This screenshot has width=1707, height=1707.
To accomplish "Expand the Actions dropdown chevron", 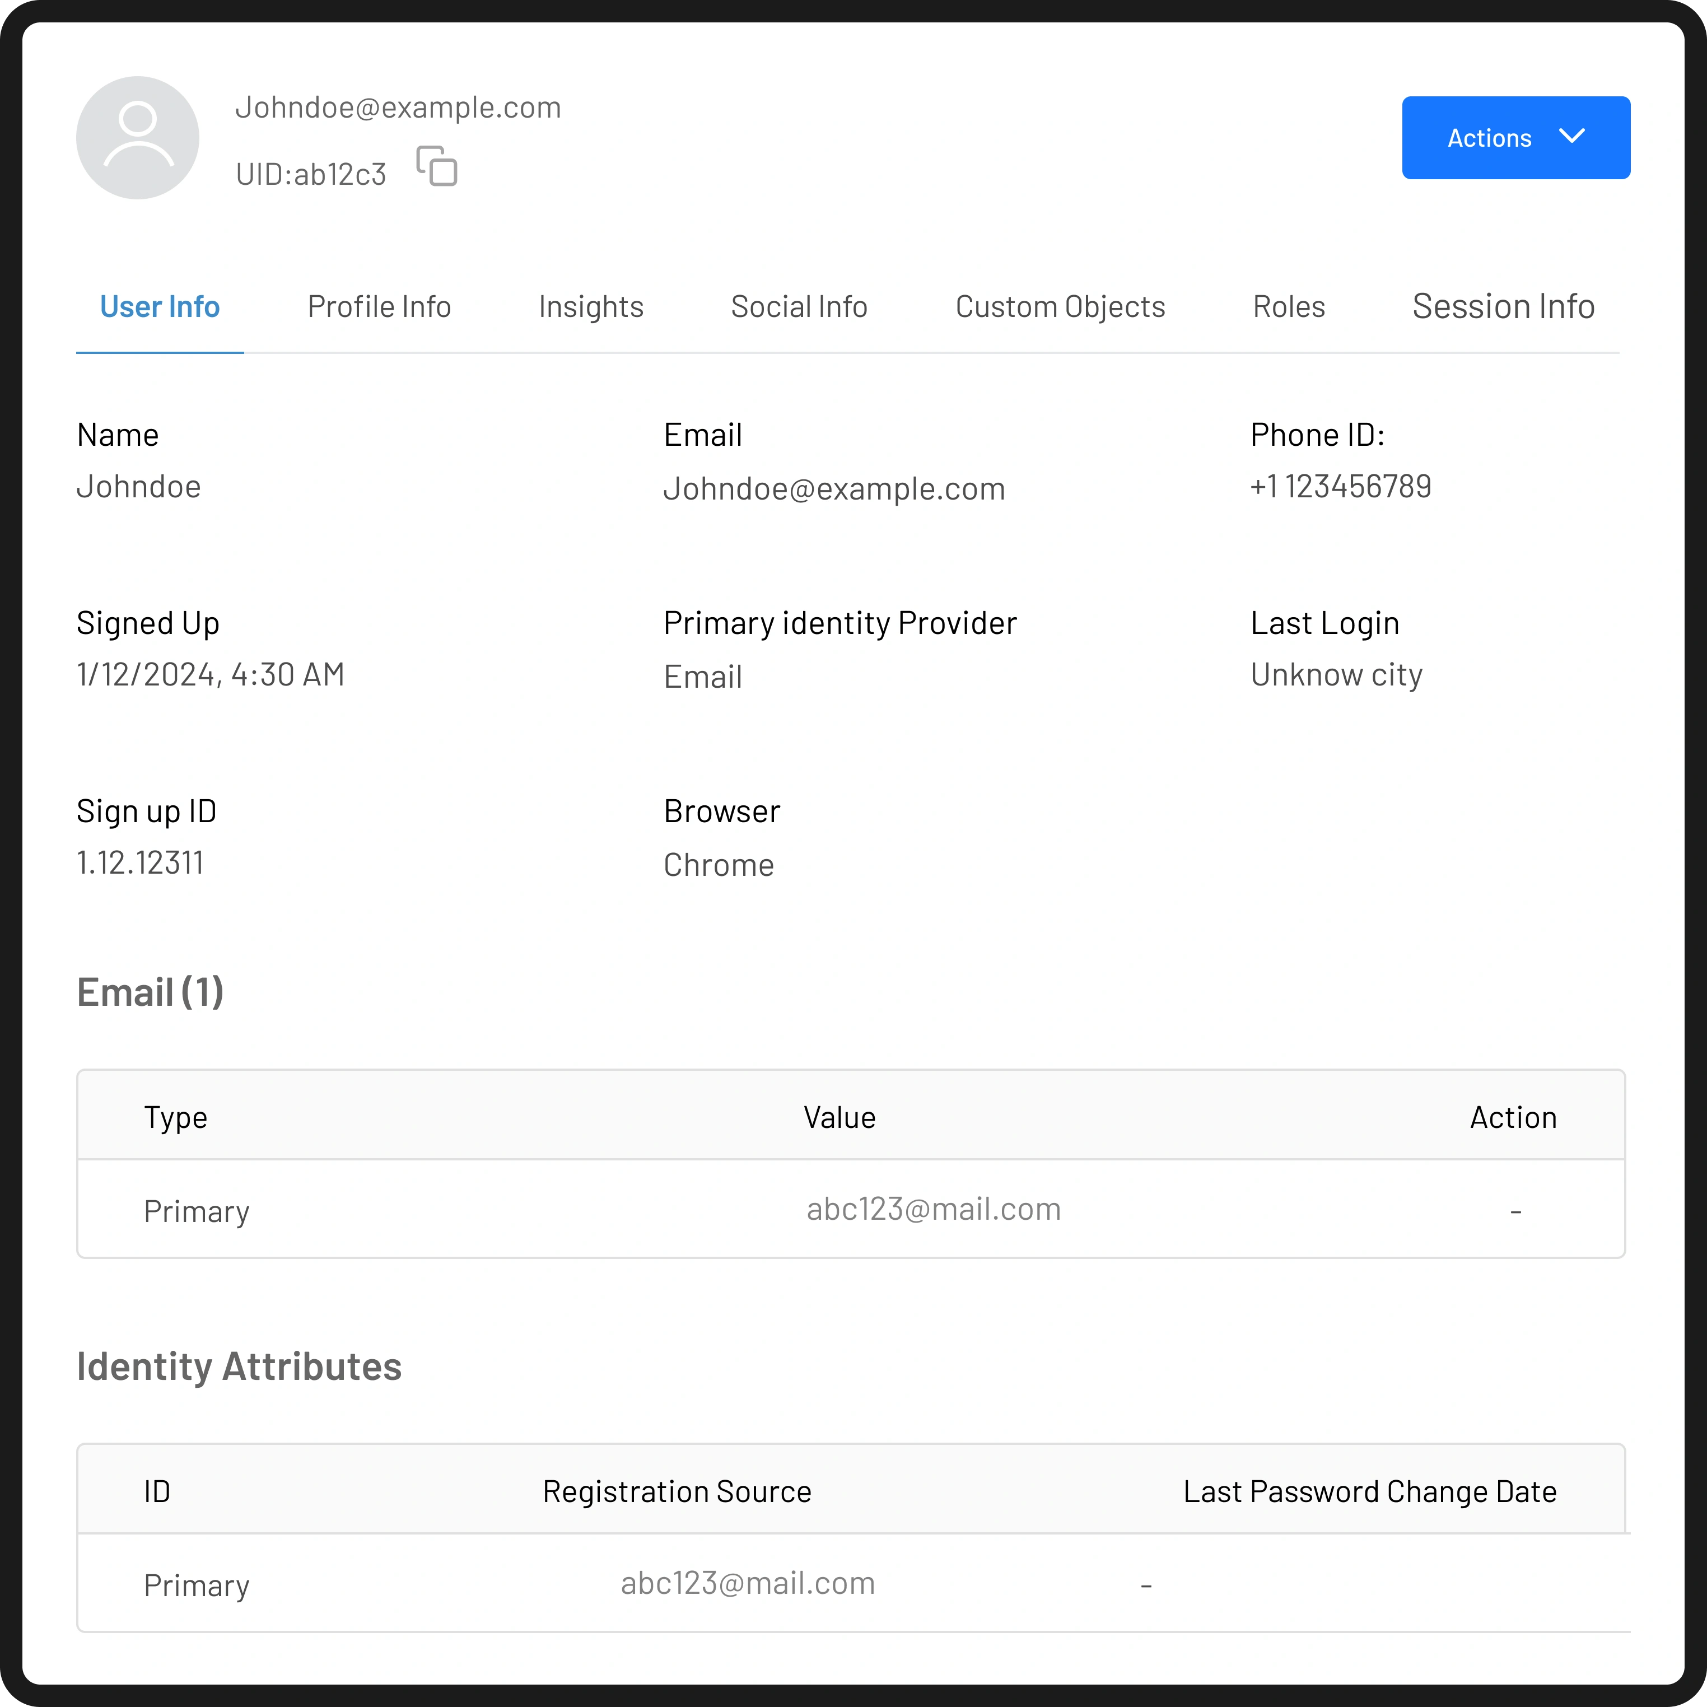I will [1572, 136].
